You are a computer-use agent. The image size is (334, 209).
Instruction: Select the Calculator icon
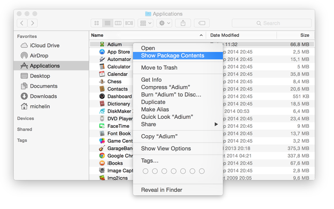click(102, 67)
